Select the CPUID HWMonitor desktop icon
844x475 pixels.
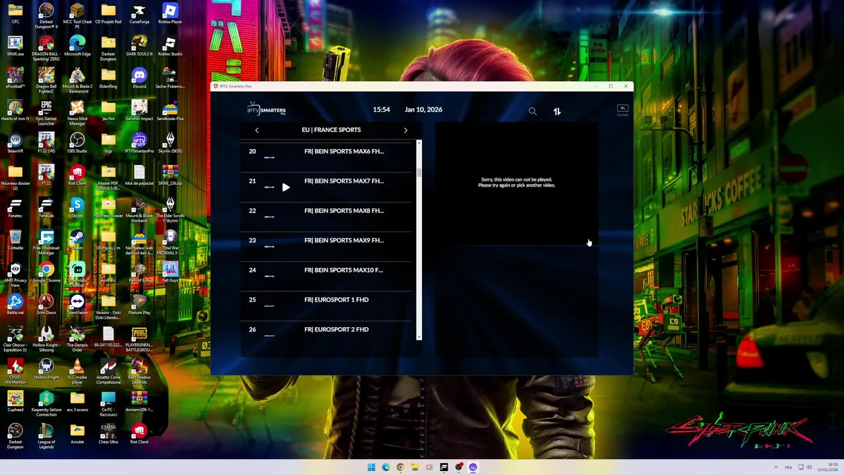coord(15,371)
